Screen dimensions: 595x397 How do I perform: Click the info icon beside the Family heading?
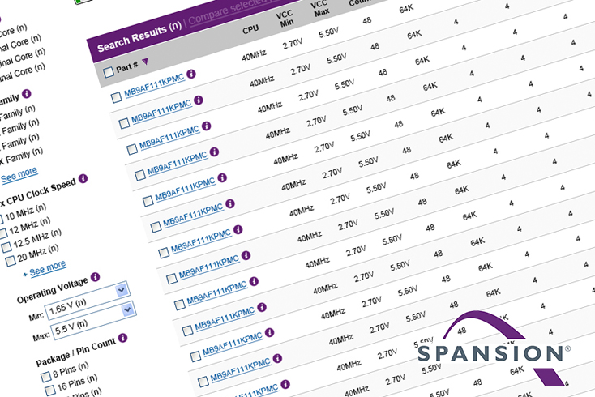point(27,93)
